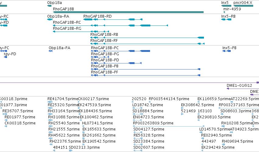Open the RhoGAP18B-RD transcript
This screenshot has height=152, width=259.
pos(113,19)
